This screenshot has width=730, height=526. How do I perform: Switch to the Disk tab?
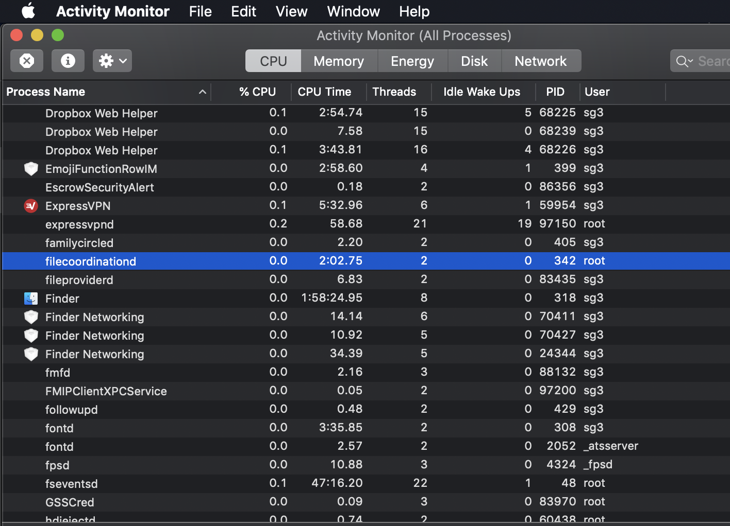tap(474, 61)
